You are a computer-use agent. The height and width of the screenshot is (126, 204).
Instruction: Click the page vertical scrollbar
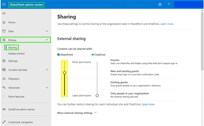point(202,41)
